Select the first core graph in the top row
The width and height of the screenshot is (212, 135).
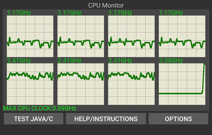30,36
